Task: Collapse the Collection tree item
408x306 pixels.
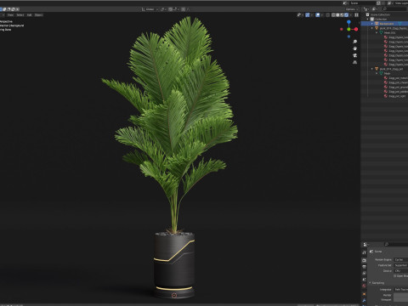Action: click(x=368, y=20)
